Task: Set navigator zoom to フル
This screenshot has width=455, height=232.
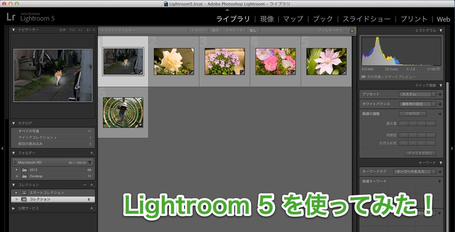Action: (72, 30)
